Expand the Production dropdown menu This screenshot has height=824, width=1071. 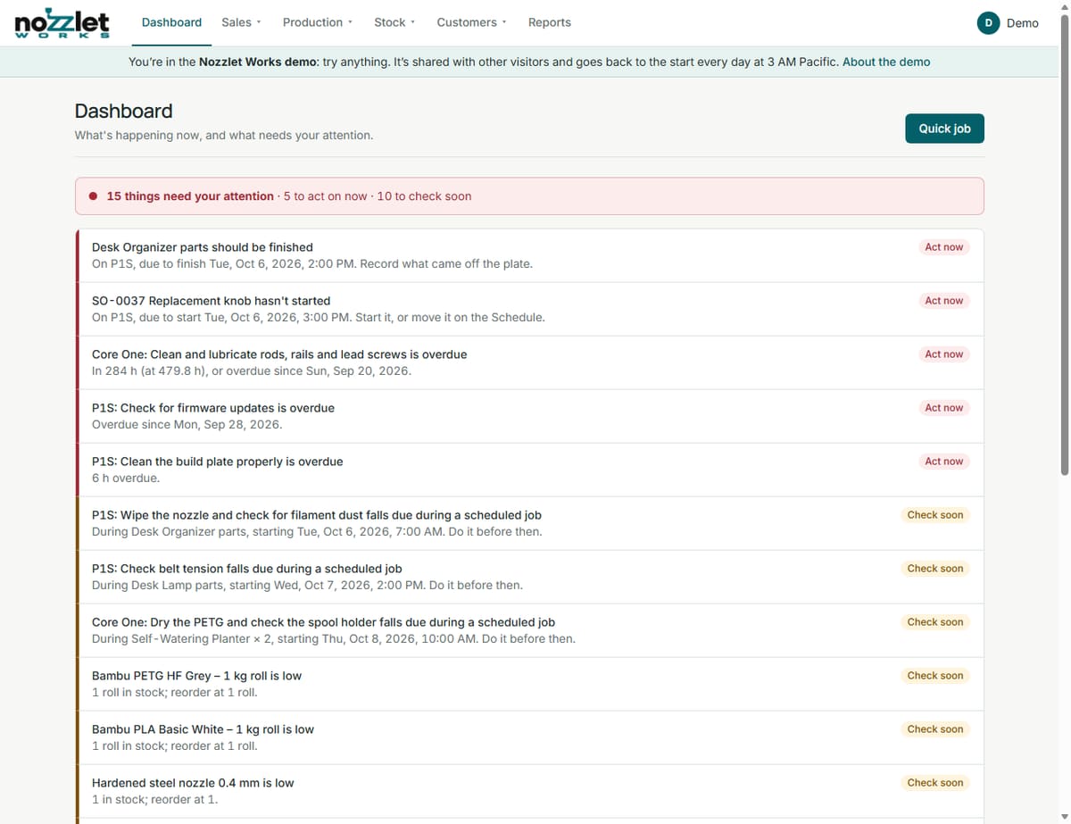318,22
